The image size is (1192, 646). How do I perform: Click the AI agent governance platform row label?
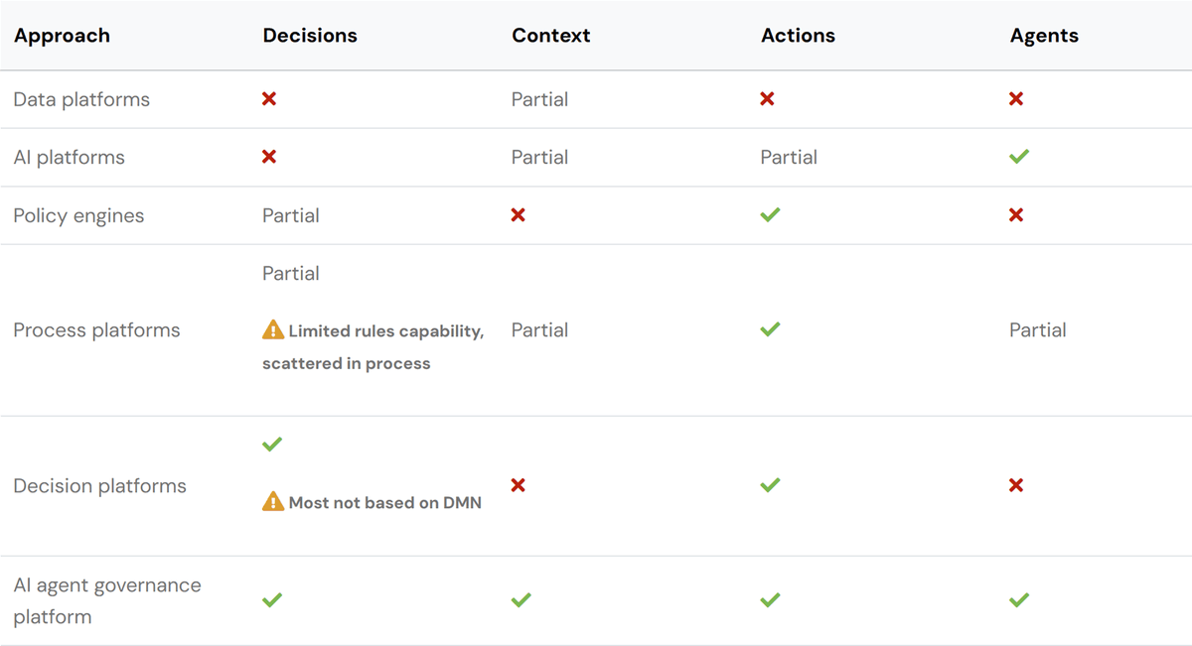coord(107,600)
